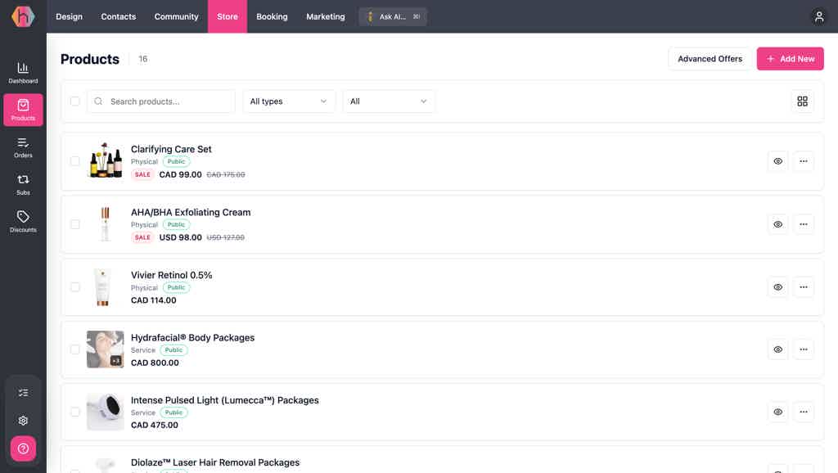Toggle visibility of Vivier Retinol 0.5%

(x=777, y=287)
